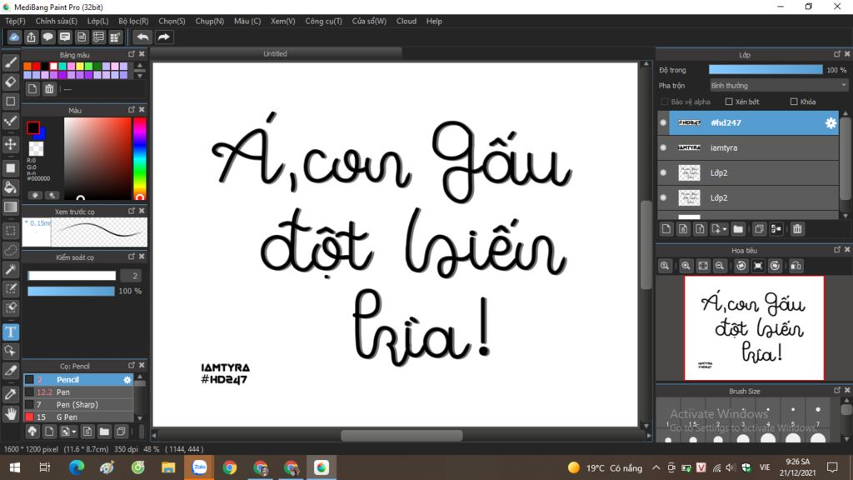Click the canvas horizontal scrollbar
Screen dimensions: 853x480
[402, 435]
